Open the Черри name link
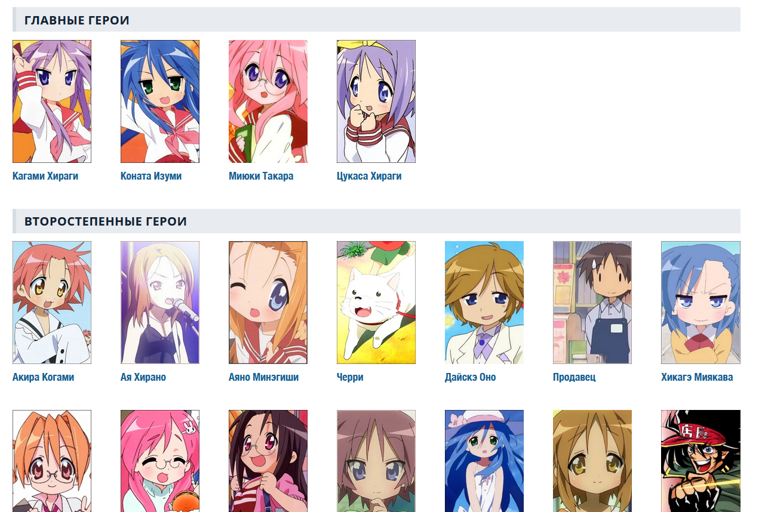 [350, 377]
